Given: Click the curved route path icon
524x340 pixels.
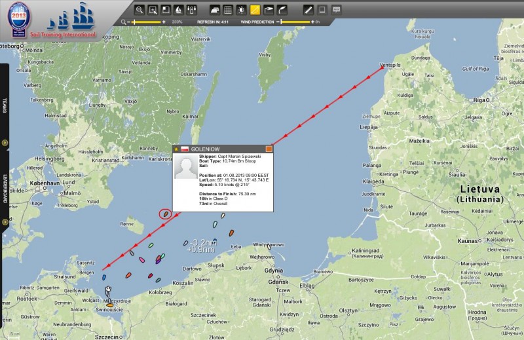Looking at the screenshot, I should pyautogui.click(x=282, y=10).
